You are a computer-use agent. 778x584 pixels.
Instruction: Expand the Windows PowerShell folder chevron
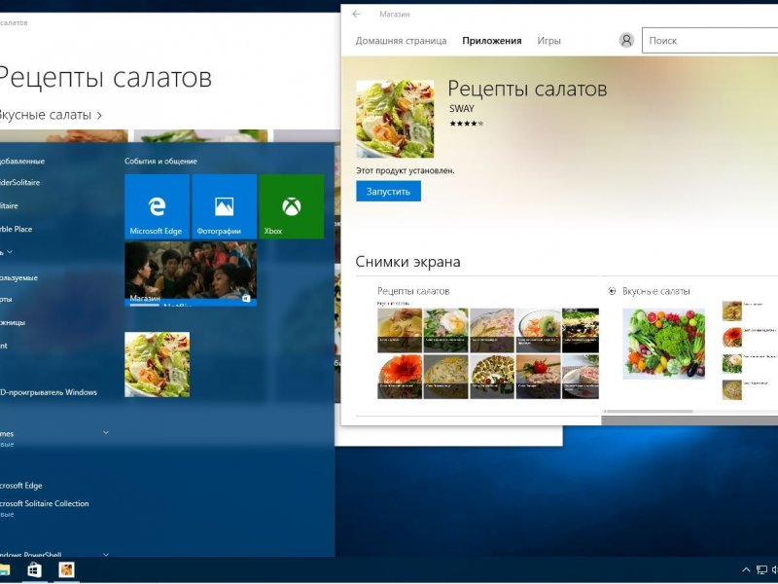click(x=106, y=554)
